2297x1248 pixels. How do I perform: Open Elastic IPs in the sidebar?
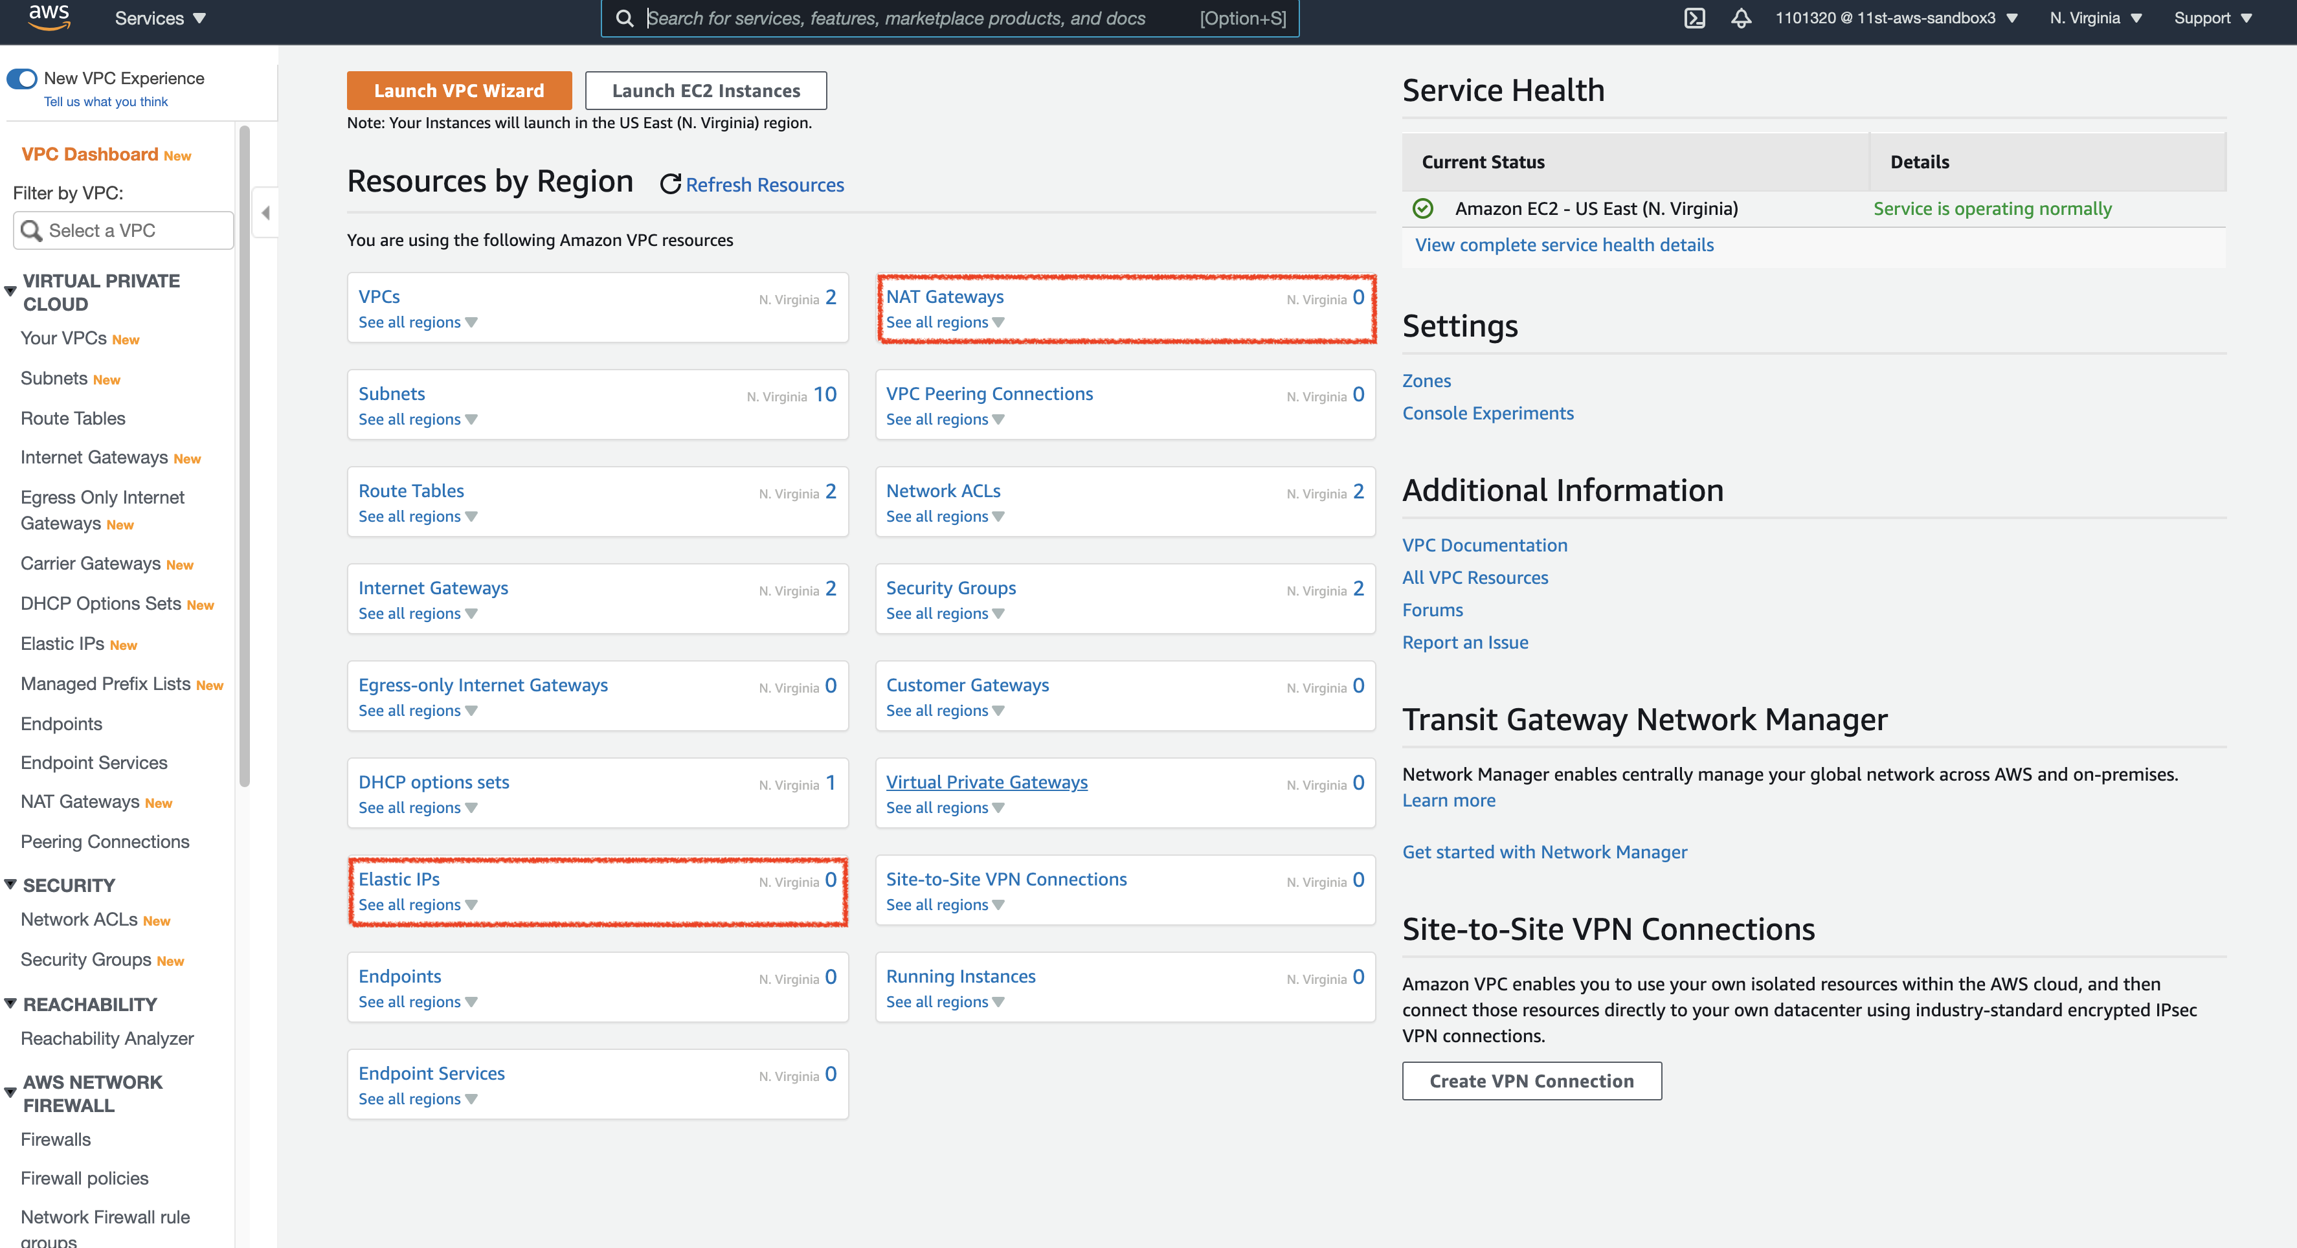click(x=62, y=643)
